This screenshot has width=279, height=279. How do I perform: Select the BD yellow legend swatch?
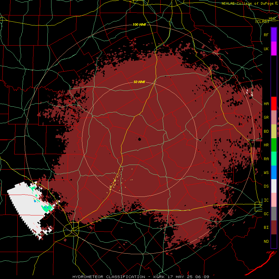pyautogui.click(x=274, y=131)
